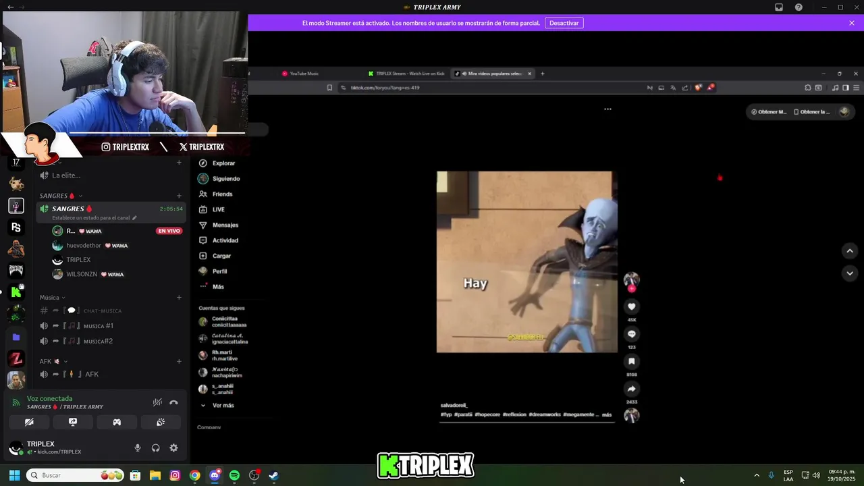
Task: Toggle noise suppression icon beside Voz conectada
Action: pos(157,402)
